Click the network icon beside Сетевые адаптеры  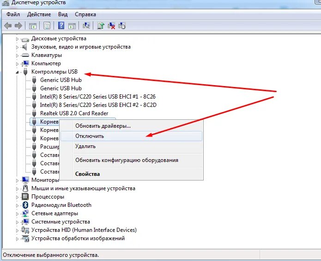25,213
